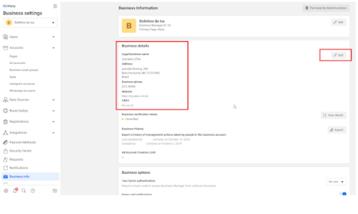Expand the Users section in sidebar

click(x=30, y=37)
